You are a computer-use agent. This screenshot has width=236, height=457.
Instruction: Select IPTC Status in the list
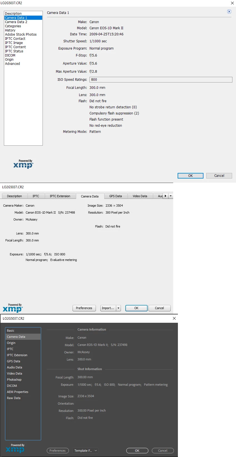(x=23, y=51)
